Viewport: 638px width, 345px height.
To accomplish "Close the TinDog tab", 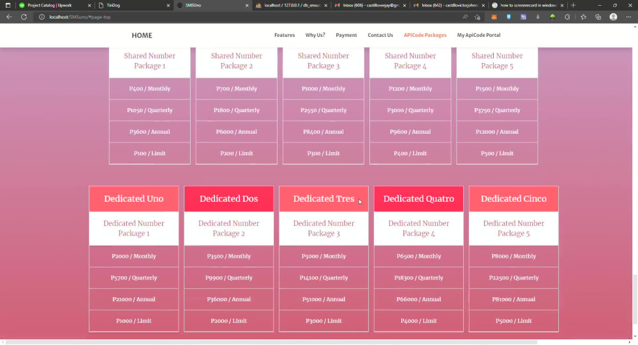I will (168, 5).
